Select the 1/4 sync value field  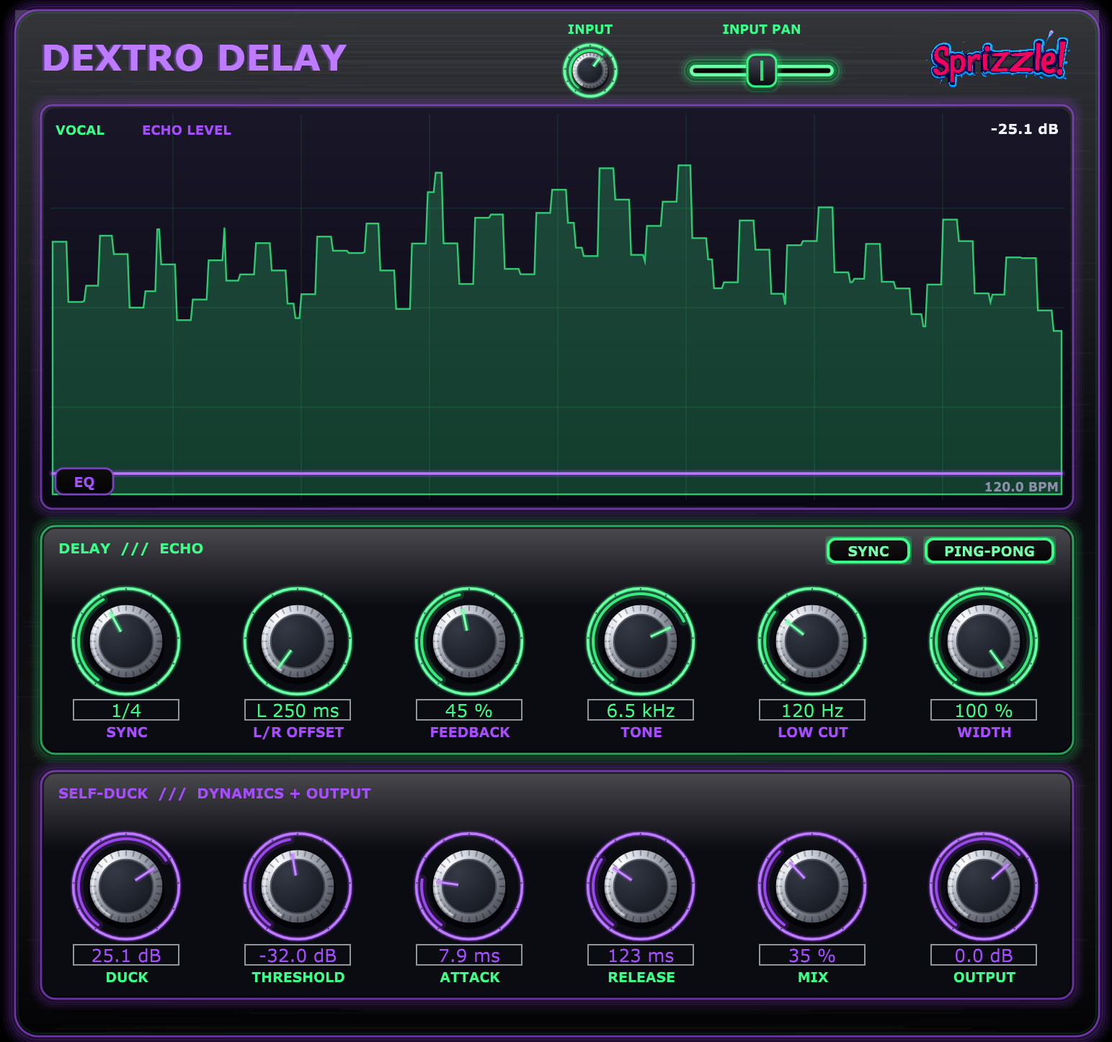pos(126,710)
